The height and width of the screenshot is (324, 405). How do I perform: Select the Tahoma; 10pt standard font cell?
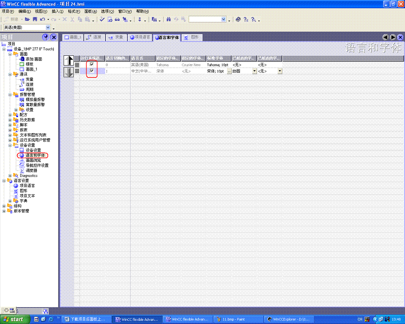218,65
